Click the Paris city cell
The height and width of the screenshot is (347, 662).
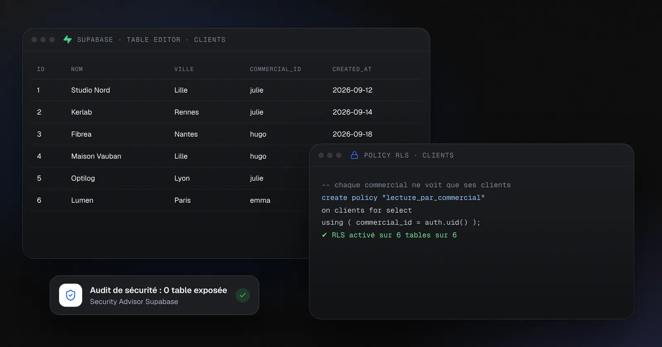pyautogui.click(x=182, y=200)
